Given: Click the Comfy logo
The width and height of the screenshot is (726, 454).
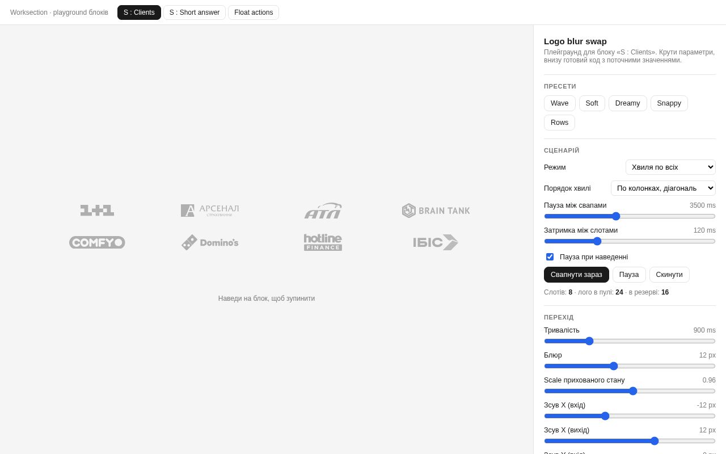Looking at the screenshot, I should click(x=97, y=242).
